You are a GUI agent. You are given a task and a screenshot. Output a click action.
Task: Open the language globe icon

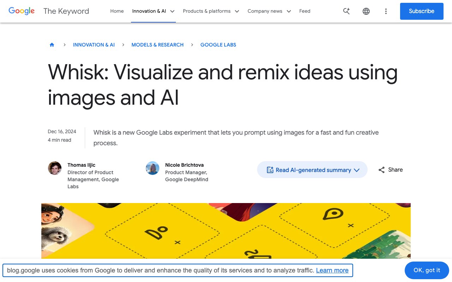click(x=366, y=11)
